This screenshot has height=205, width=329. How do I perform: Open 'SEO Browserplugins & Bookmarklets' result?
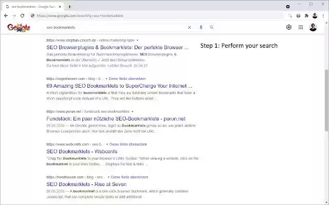(118, 47)
